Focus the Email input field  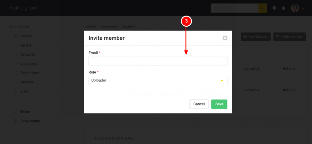(158, 61)
